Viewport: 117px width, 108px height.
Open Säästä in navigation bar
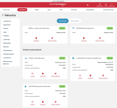click(37, 10)
